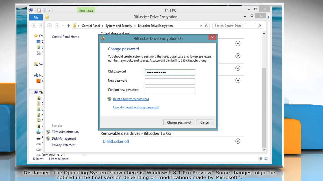Go to Control Panel in the breadcrumb

coord(91,26)
